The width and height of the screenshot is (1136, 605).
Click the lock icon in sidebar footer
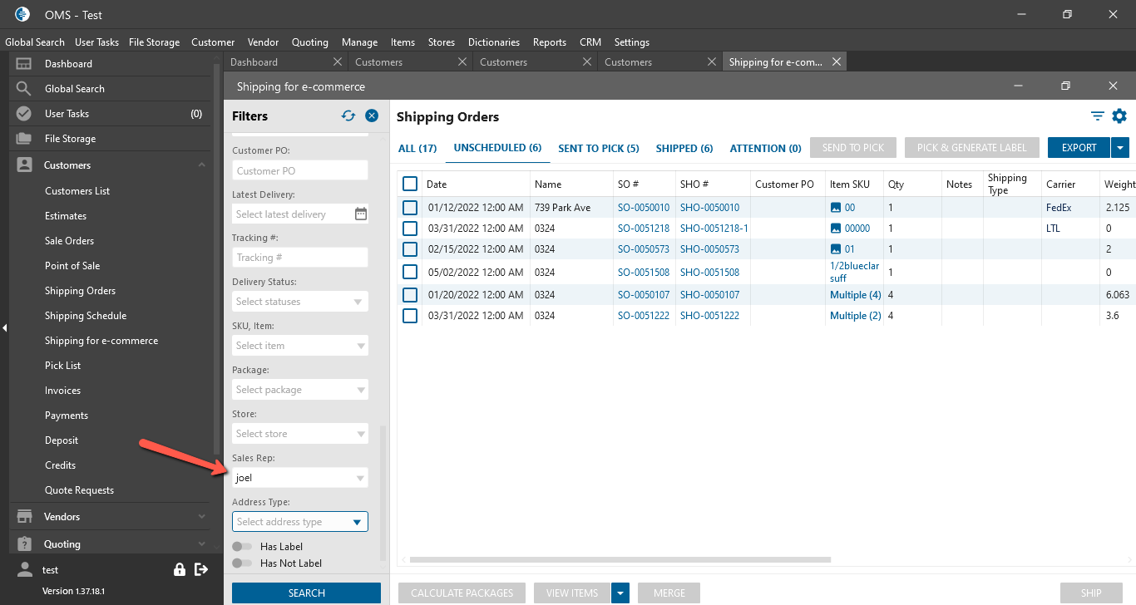[179, 569]
